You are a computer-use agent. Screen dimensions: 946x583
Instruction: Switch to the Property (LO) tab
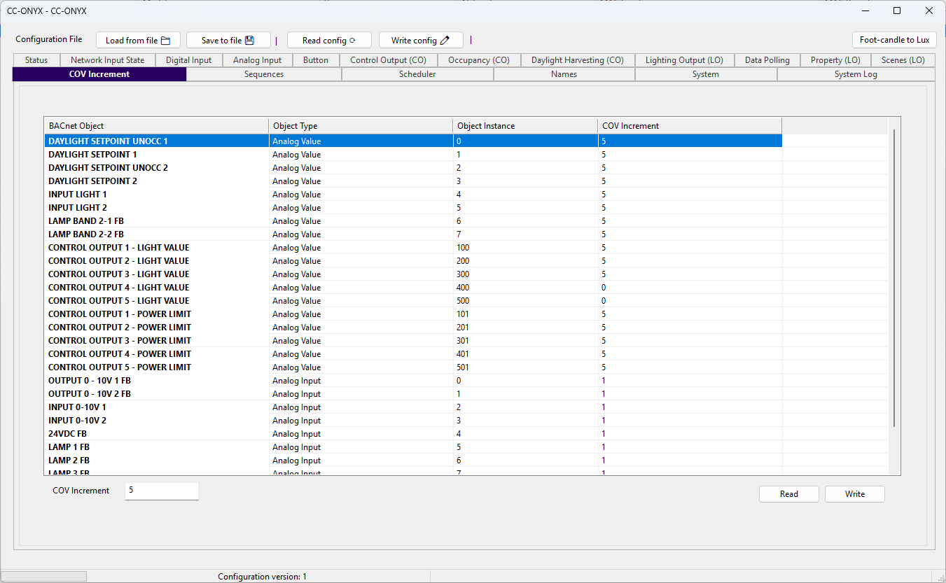click(x=835, y=60)
